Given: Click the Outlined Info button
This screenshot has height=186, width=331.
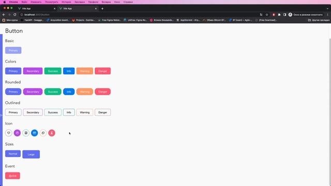Looking at the screenshot, I should click(x=69, y=113).
